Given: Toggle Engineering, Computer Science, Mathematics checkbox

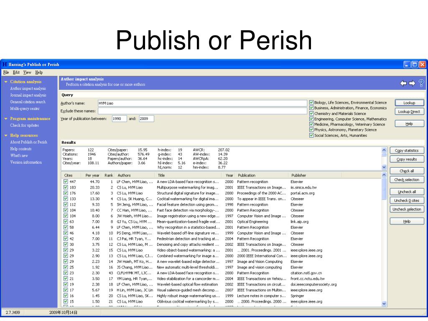Looking at the screenshot, I should [311, 119].
